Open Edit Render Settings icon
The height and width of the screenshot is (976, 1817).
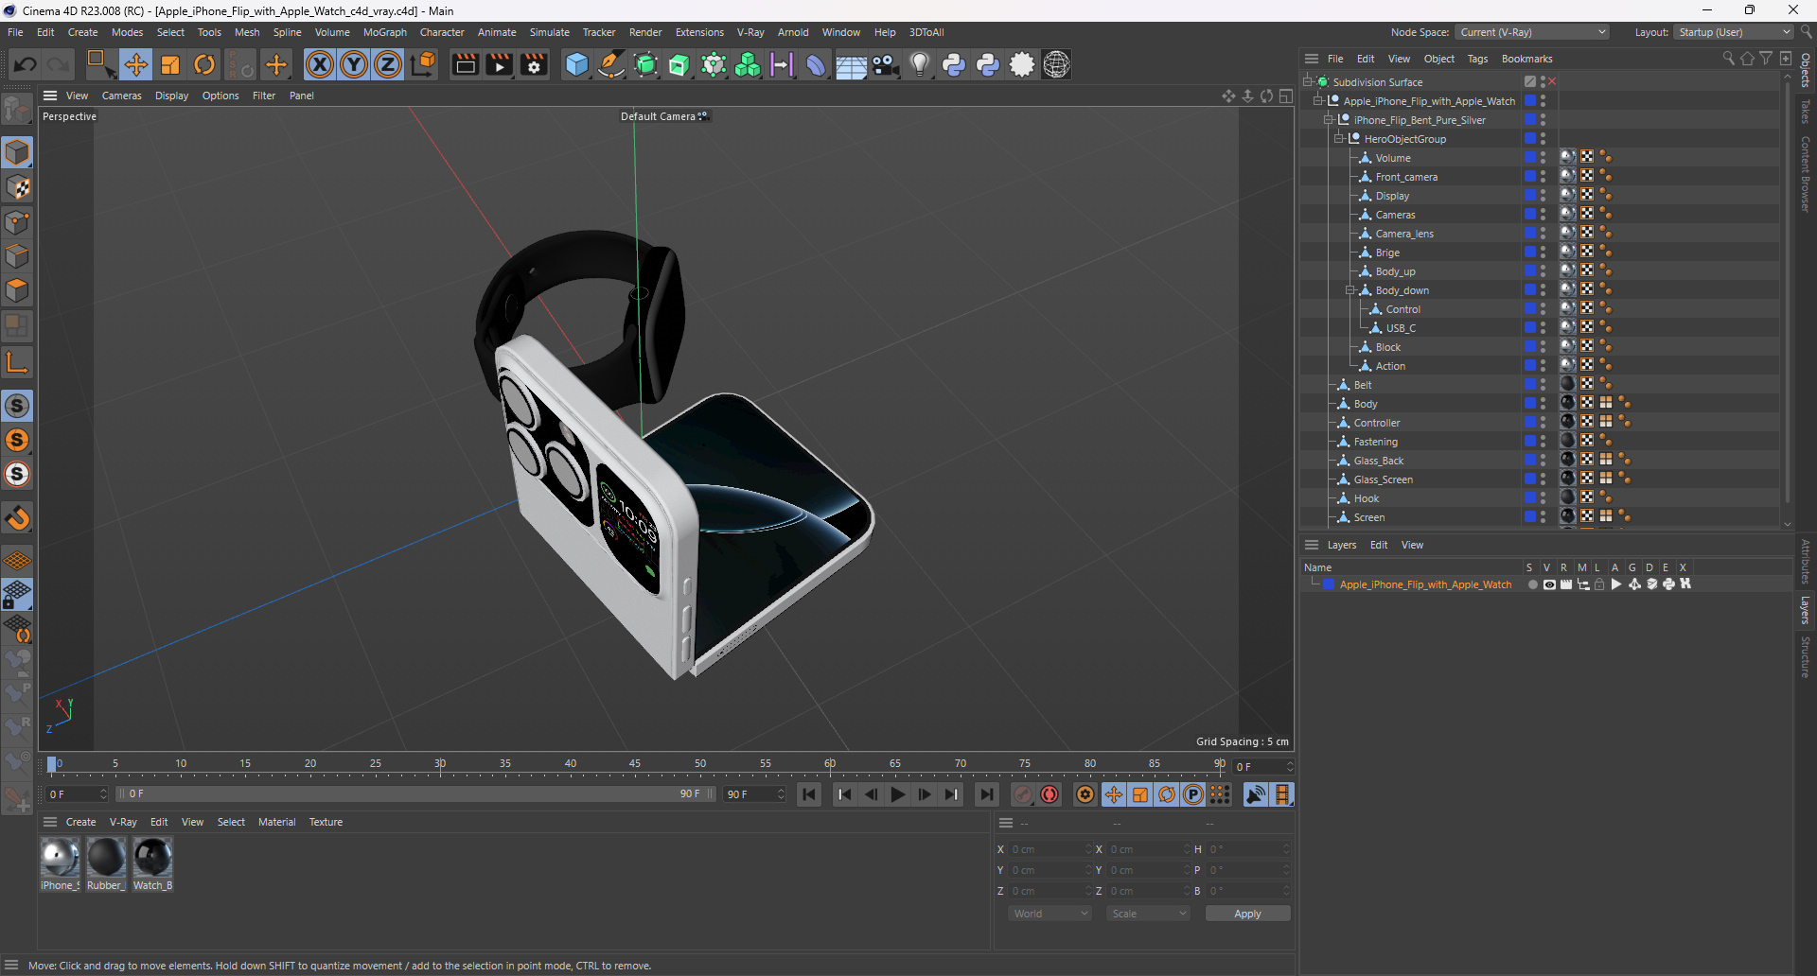535,64
